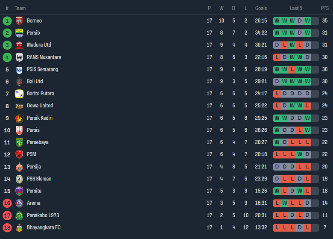Open the Persija team crest

pos(19,167)
